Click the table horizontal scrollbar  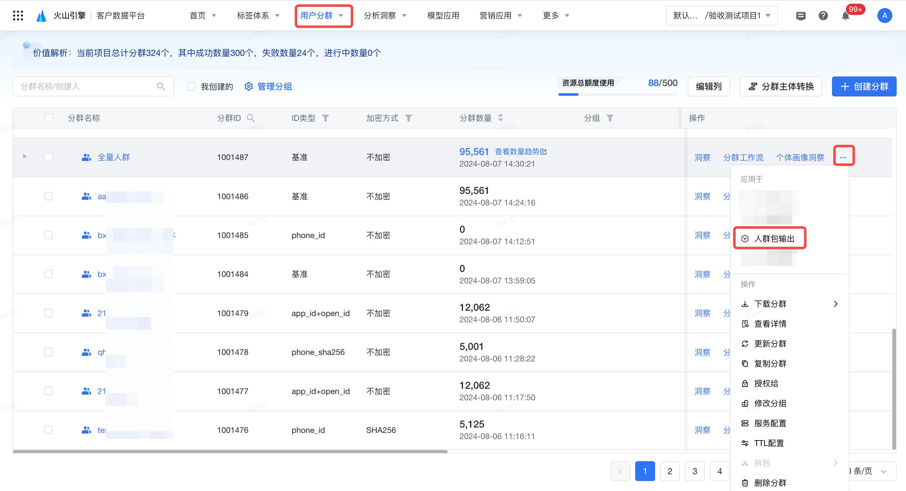[x=230, y=451]
